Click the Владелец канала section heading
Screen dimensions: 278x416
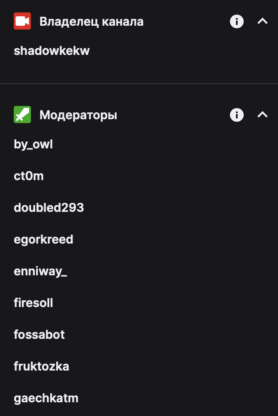(91, 22)
